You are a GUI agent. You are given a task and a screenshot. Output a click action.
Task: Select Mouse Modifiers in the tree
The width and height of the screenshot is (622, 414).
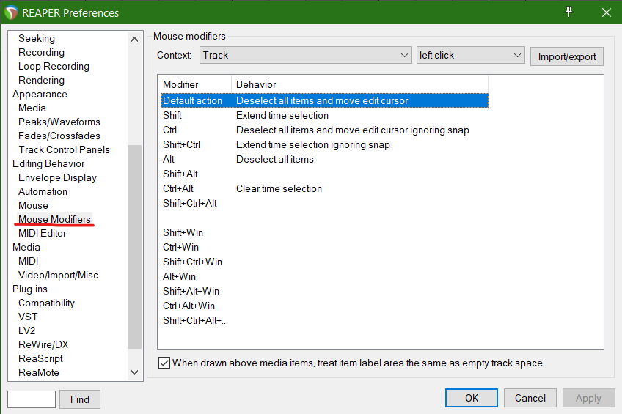click(54, 219)
